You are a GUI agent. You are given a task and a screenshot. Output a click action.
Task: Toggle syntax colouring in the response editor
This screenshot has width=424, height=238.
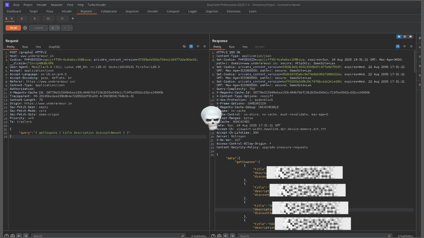coord(397,47)
